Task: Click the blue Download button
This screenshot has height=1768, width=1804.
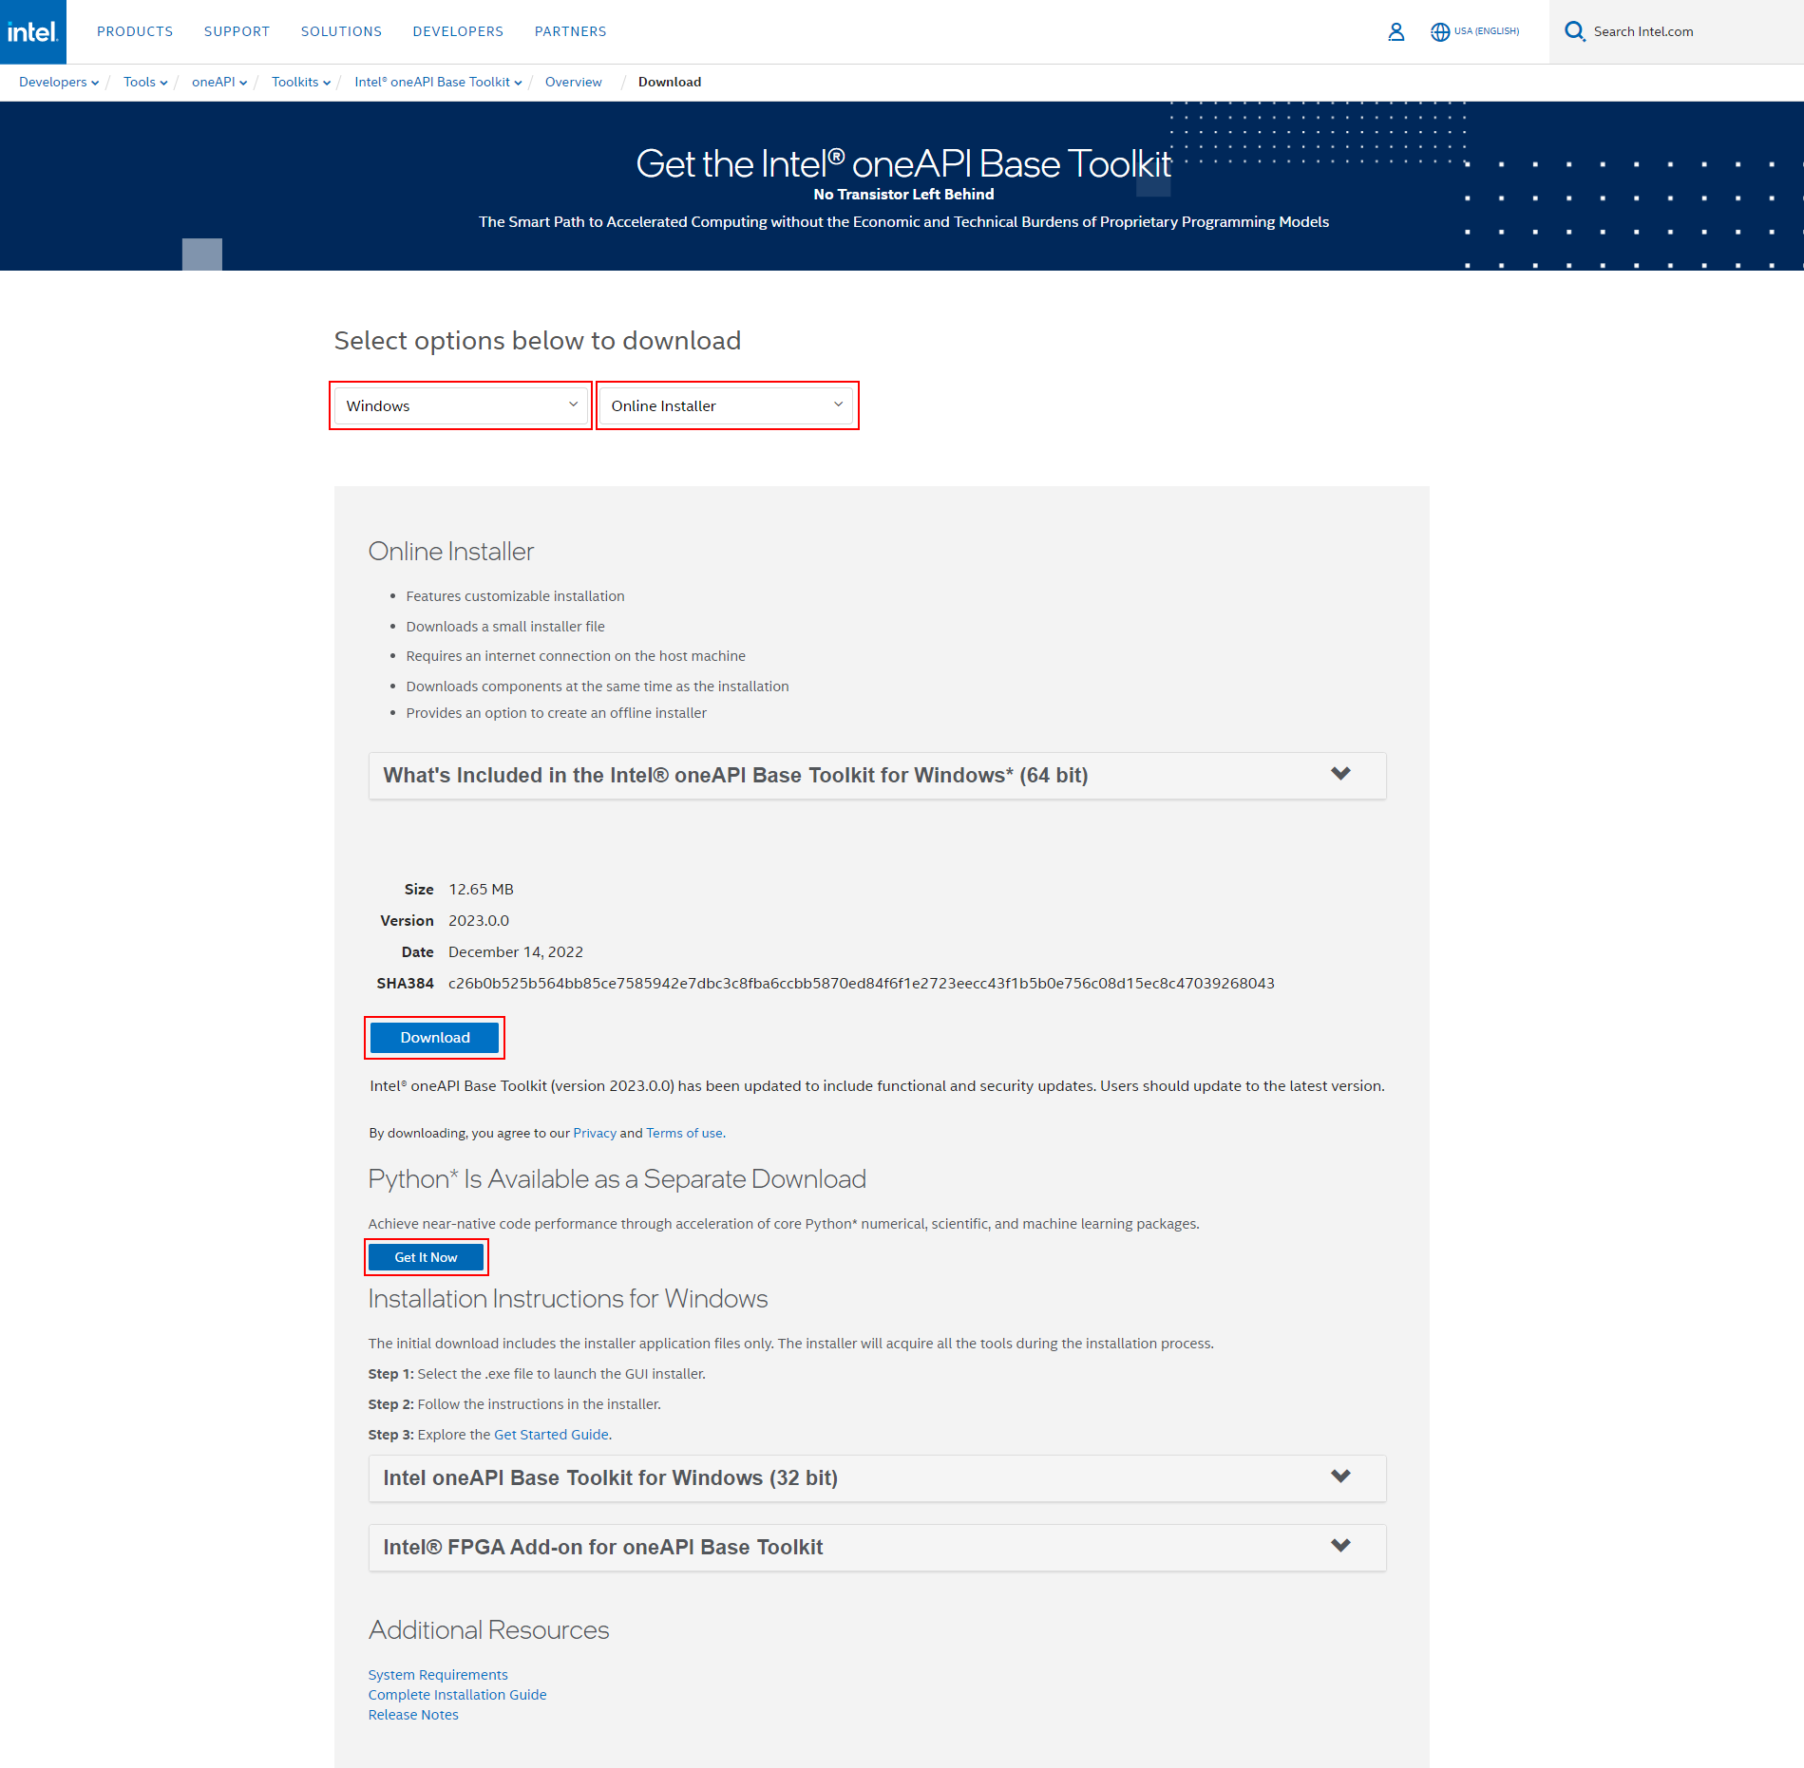Action: pyautogui.click(x=434, y=1038)
